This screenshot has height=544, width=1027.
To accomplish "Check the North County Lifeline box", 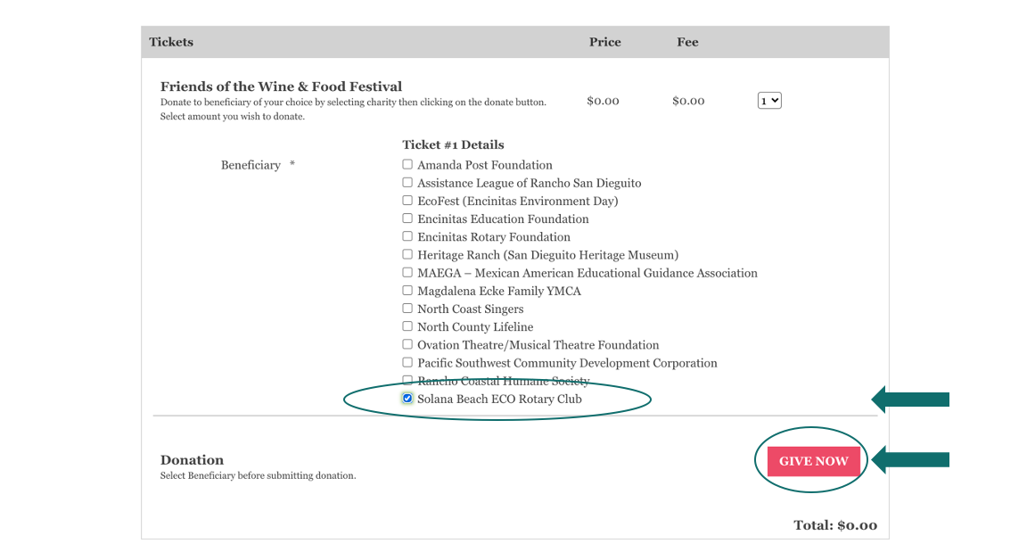I will pyautogui.click(x=407, y=326).
